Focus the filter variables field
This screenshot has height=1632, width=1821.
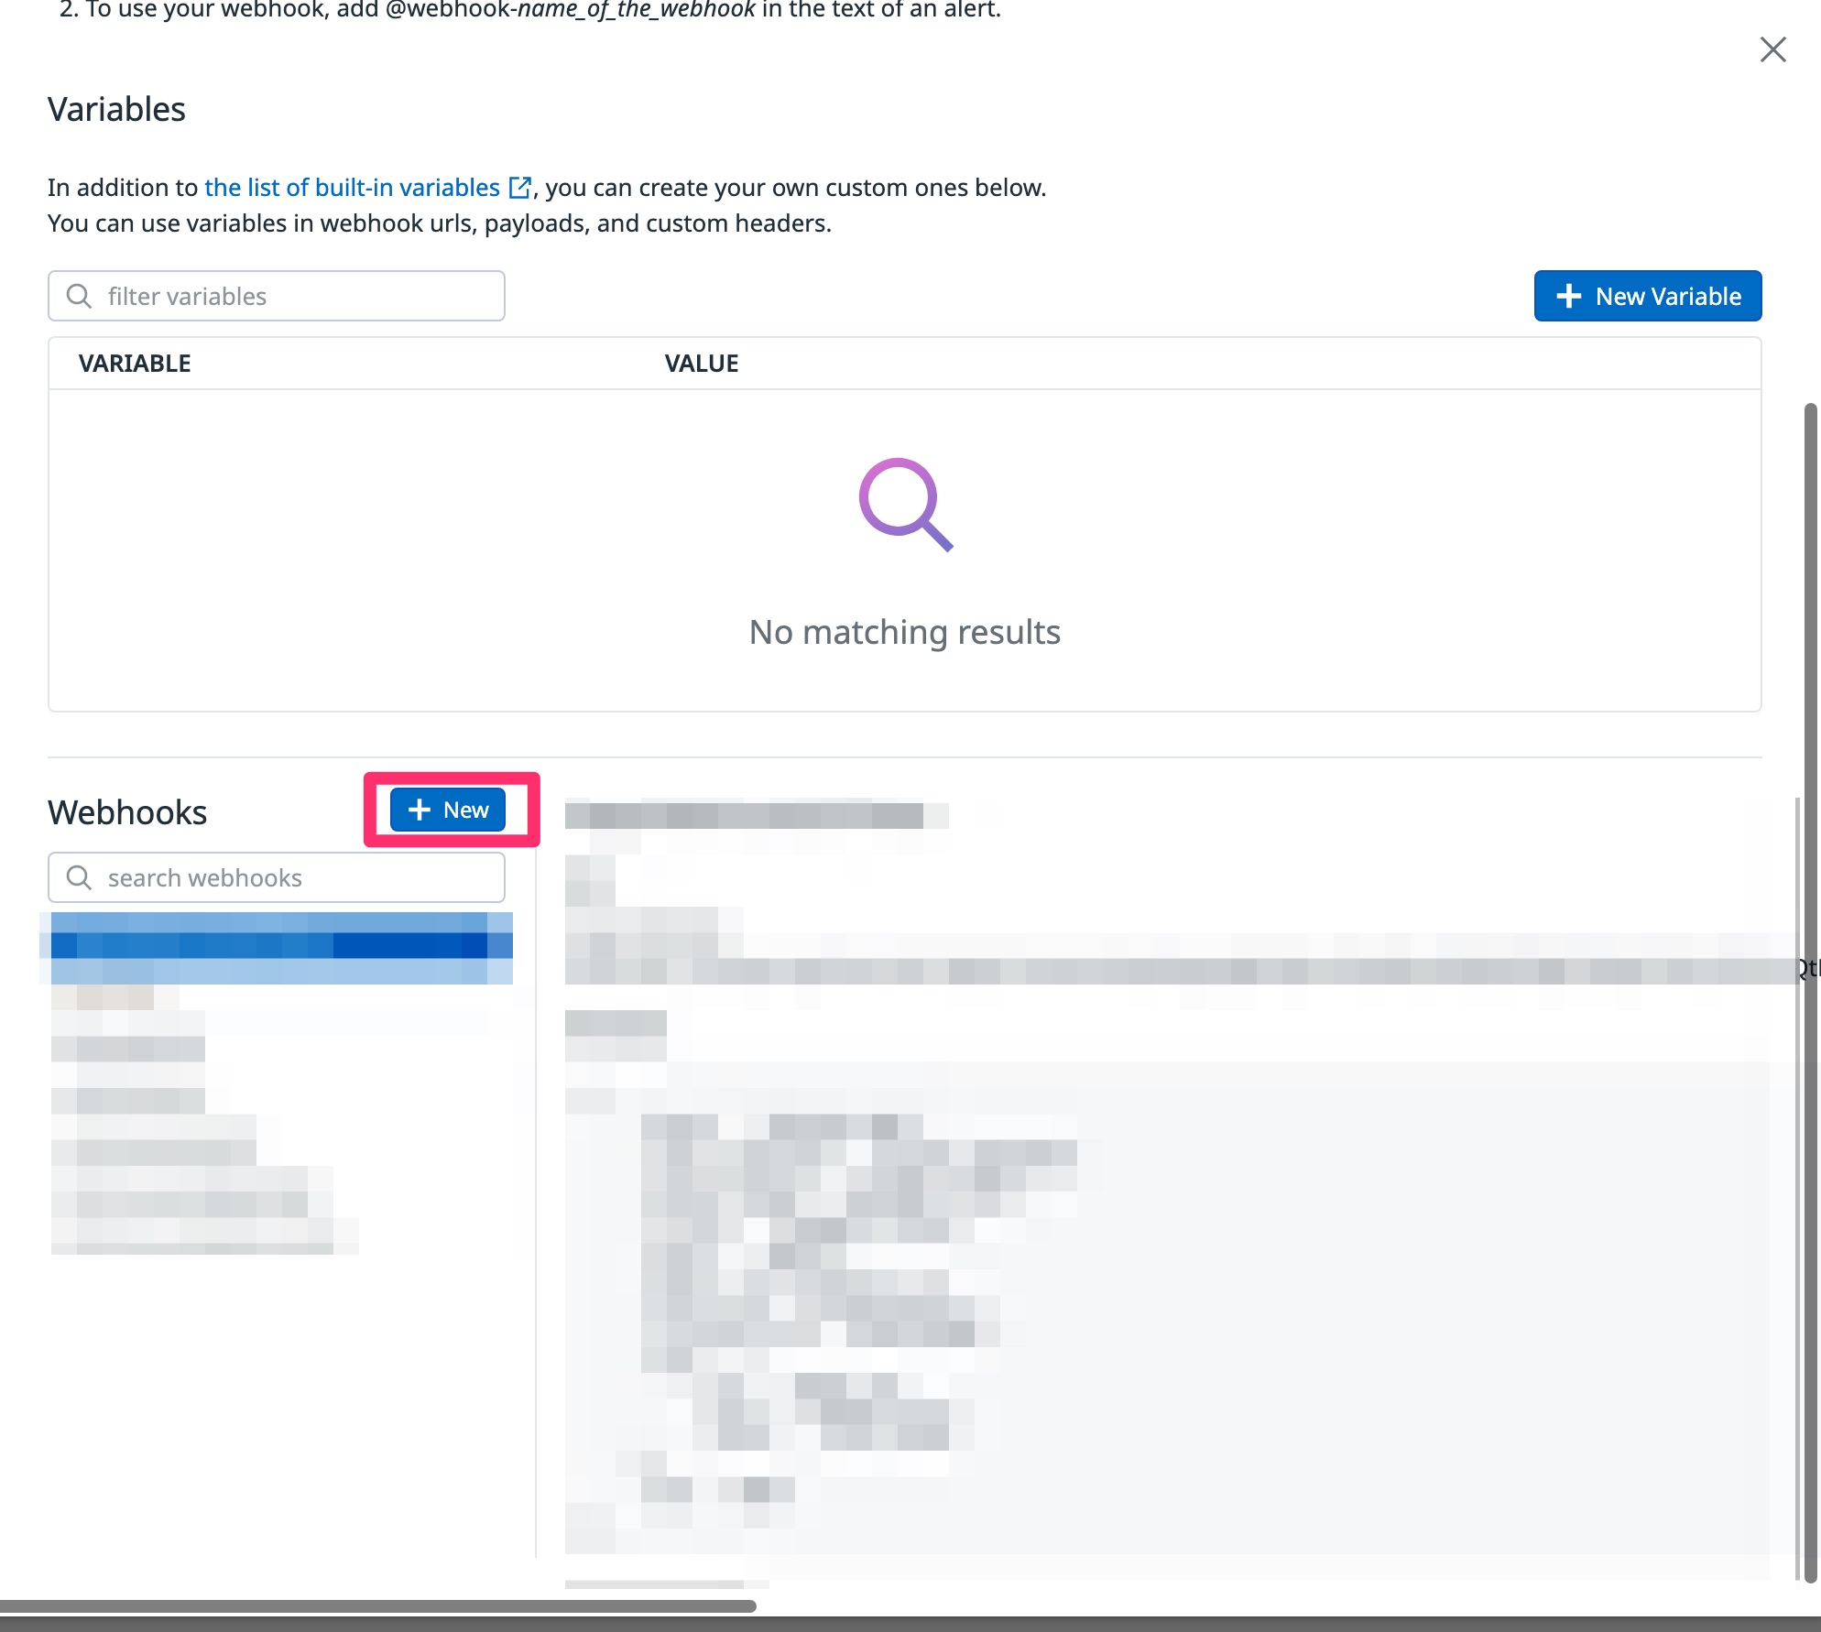click(293, 296)
